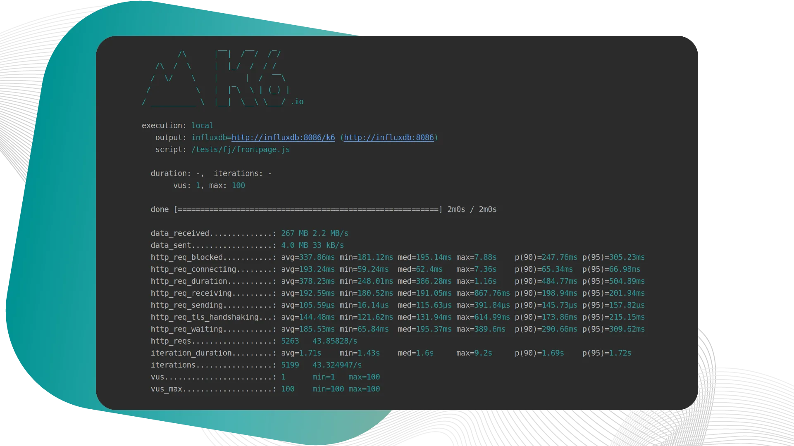
Task: Click http_req_receiving max=867.76ms
Action: 483,293
